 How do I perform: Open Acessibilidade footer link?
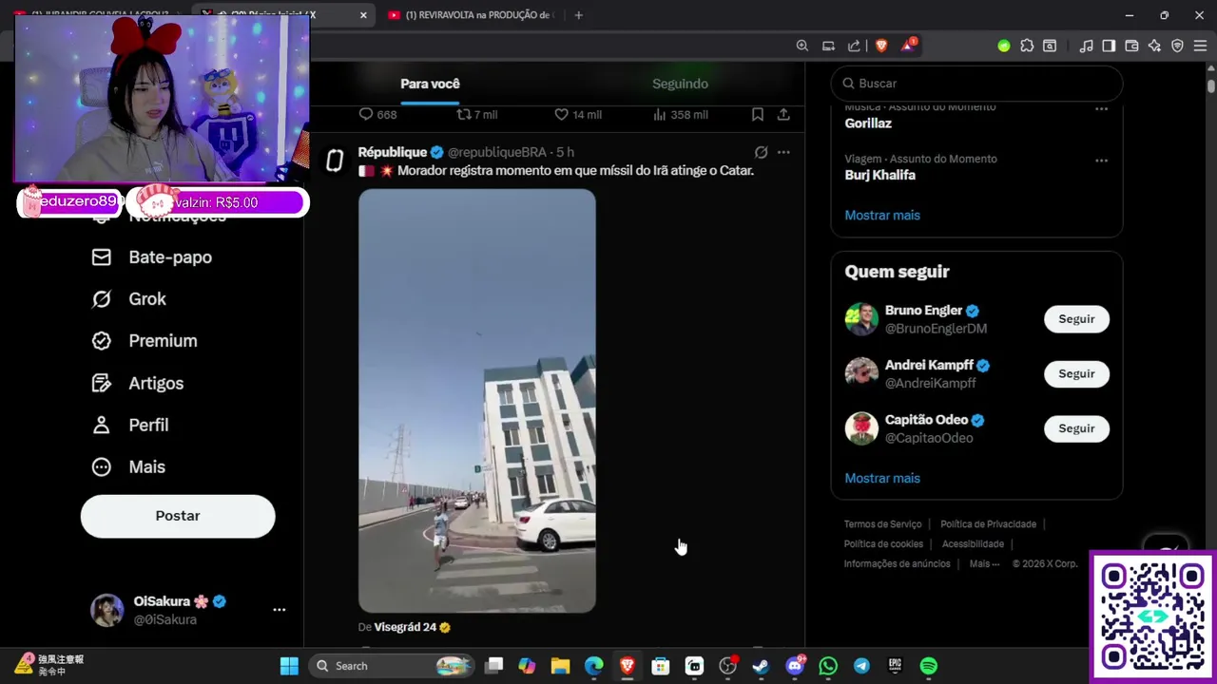point(973,543)
